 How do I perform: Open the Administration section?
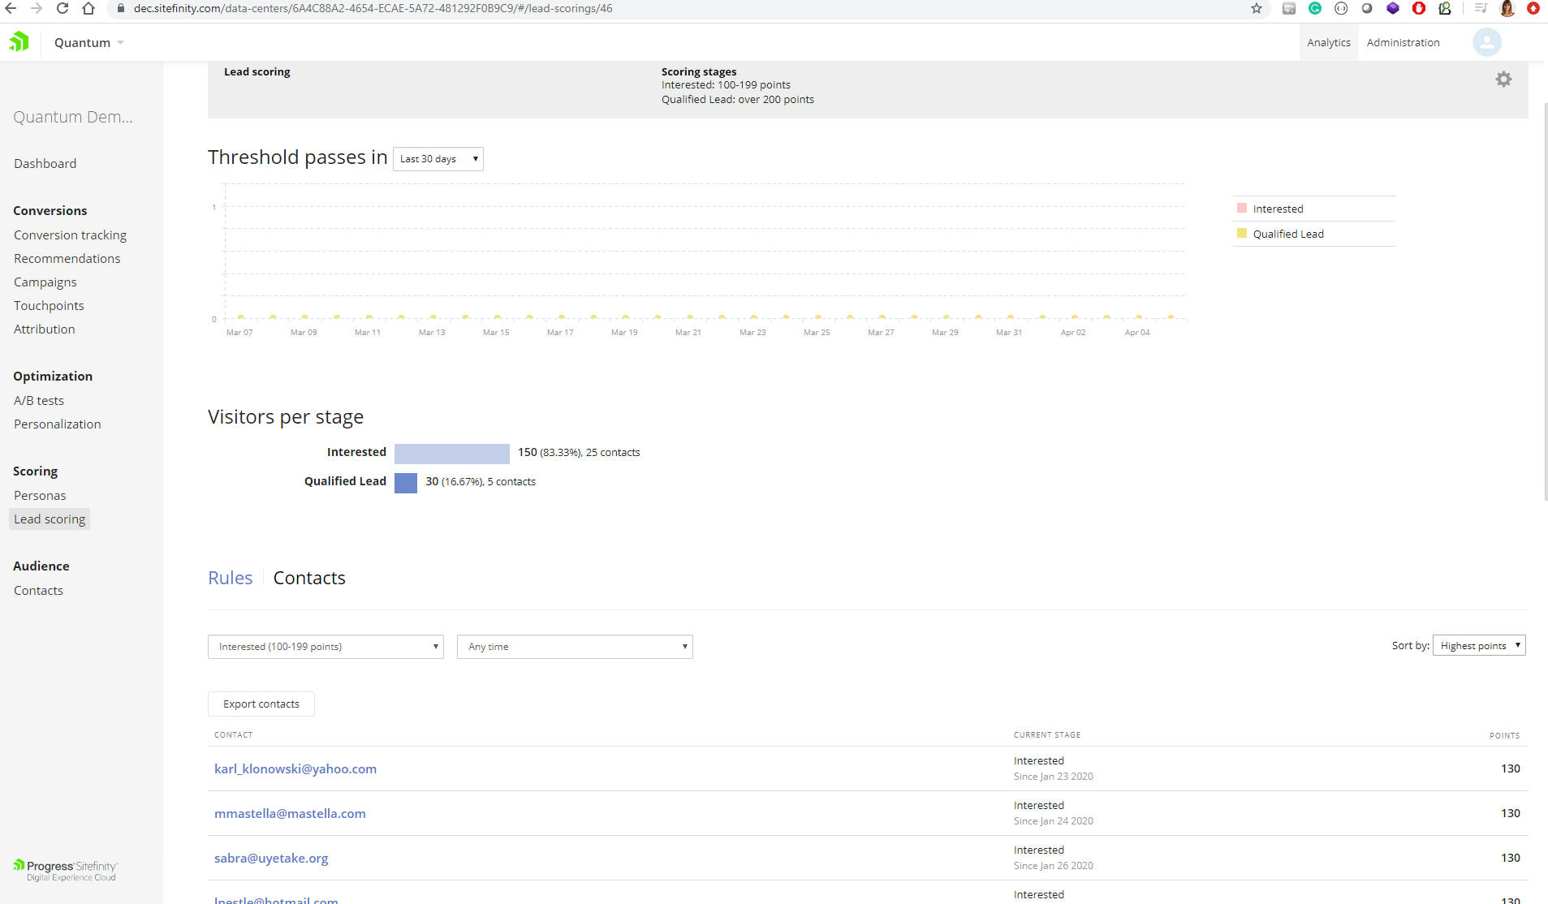[1402, 41]
